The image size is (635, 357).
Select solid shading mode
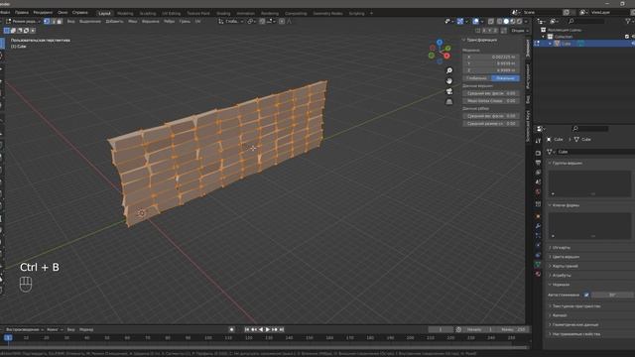coord(506,21)
